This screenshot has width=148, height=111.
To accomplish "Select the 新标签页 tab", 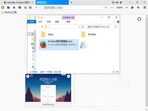I will coord(52,2).
